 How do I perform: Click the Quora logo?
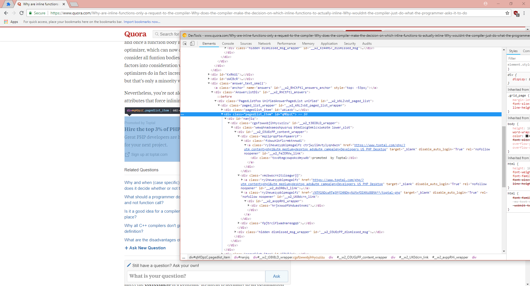tap(135, 34)
